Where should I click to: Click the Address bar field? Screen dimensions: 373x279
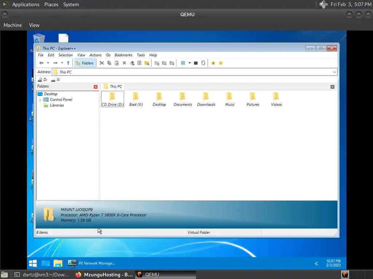[195, 72]
